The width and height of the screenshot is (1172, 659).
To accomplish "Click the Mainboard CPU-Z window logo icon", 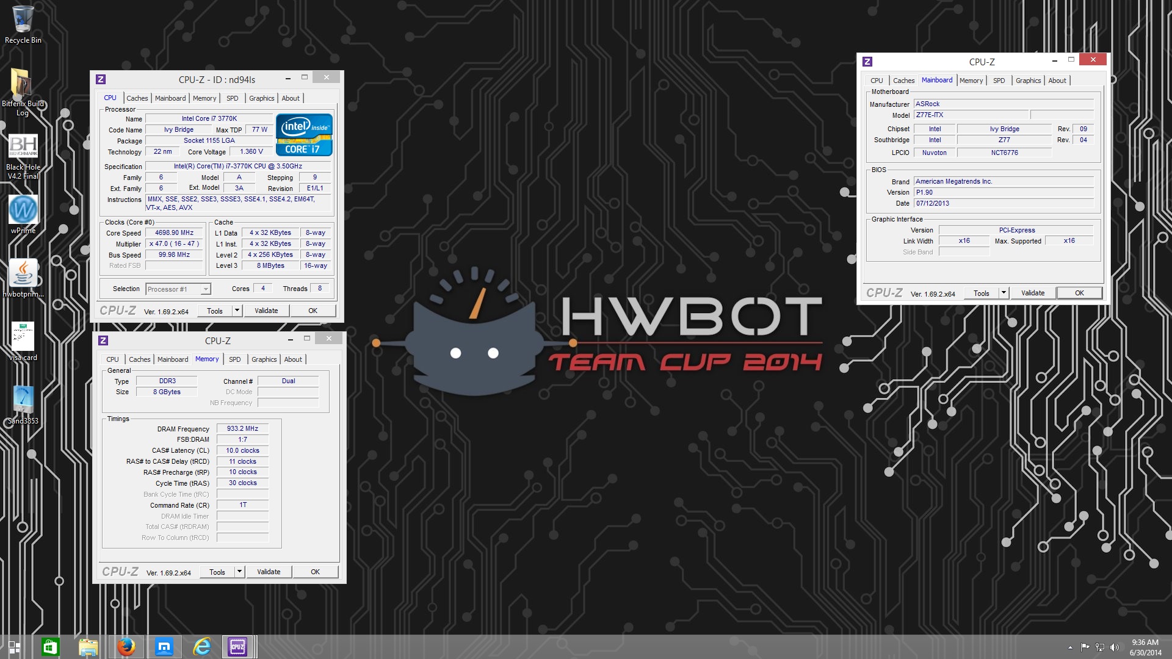I will tap(867, 62).
